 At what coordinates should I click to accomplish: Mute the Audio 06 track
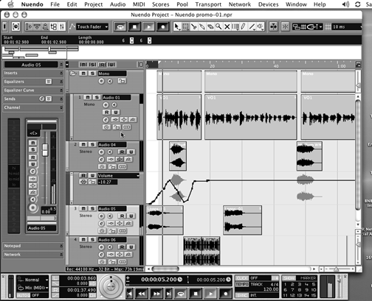pos(83,239)
